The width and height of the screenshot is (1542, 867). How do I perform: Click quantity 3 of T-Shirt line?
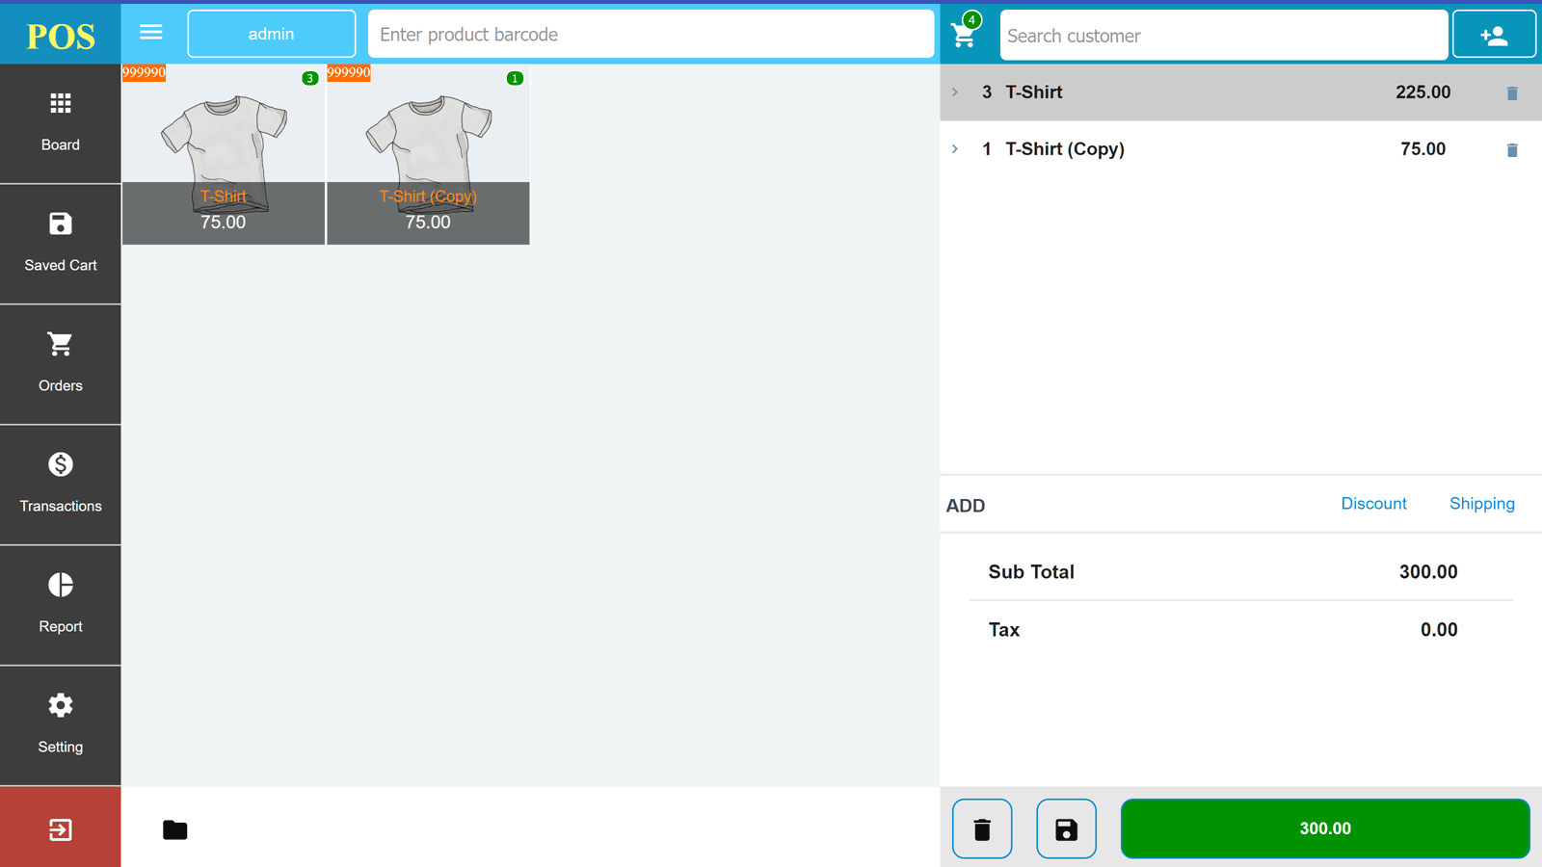click(987, 92)
